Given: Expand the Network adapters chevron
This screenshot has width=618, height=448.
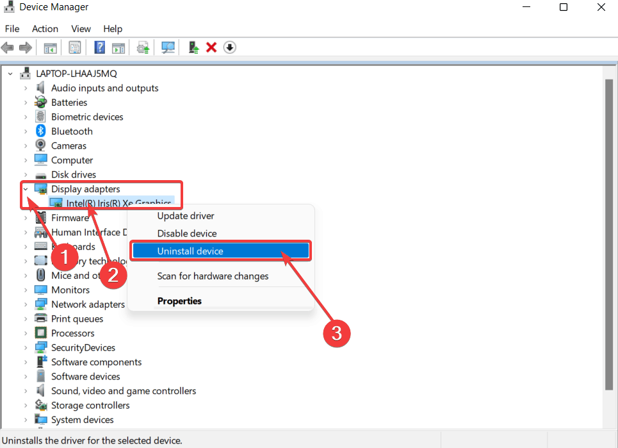Looking at the screenshot, I should tap(26, 304).
